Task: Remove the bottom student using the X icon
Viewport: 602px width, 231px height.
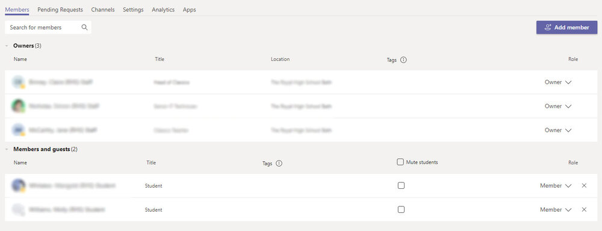Action: click(x=584, y=209)
